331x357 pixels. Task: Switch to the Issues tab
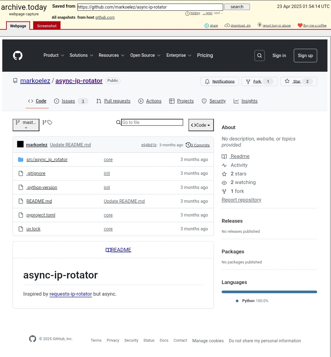tap(68, 101)
